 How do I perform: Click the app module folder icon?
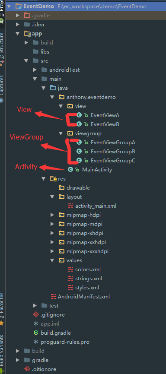coord(28,34)
